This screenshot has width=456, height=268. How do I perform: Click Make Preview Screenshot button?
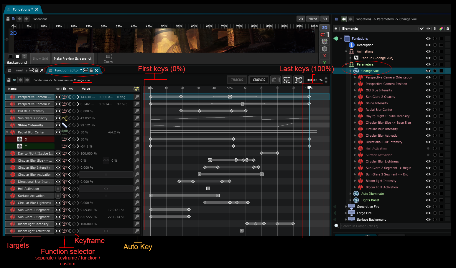coord(73,58)
